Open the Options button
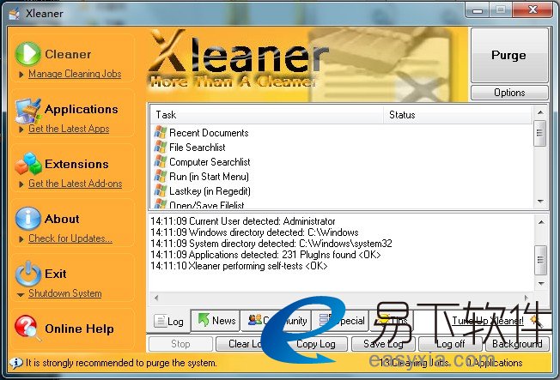The image size is (560, 380). point(508,93)
